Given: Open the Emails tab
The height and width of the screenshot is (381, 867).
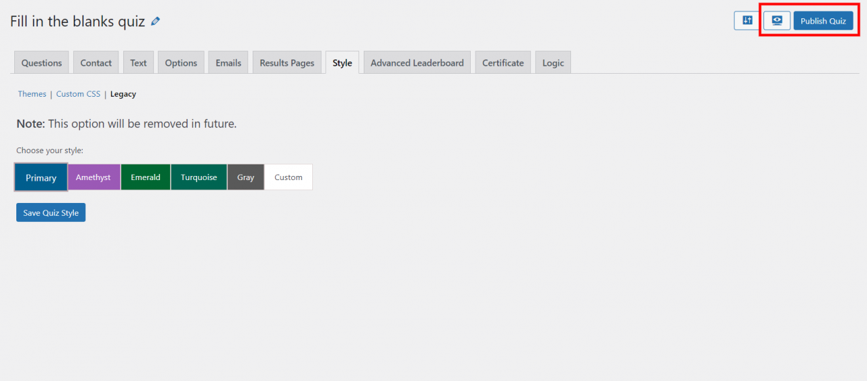Looking at the screenshot, I should pos(228,62).
